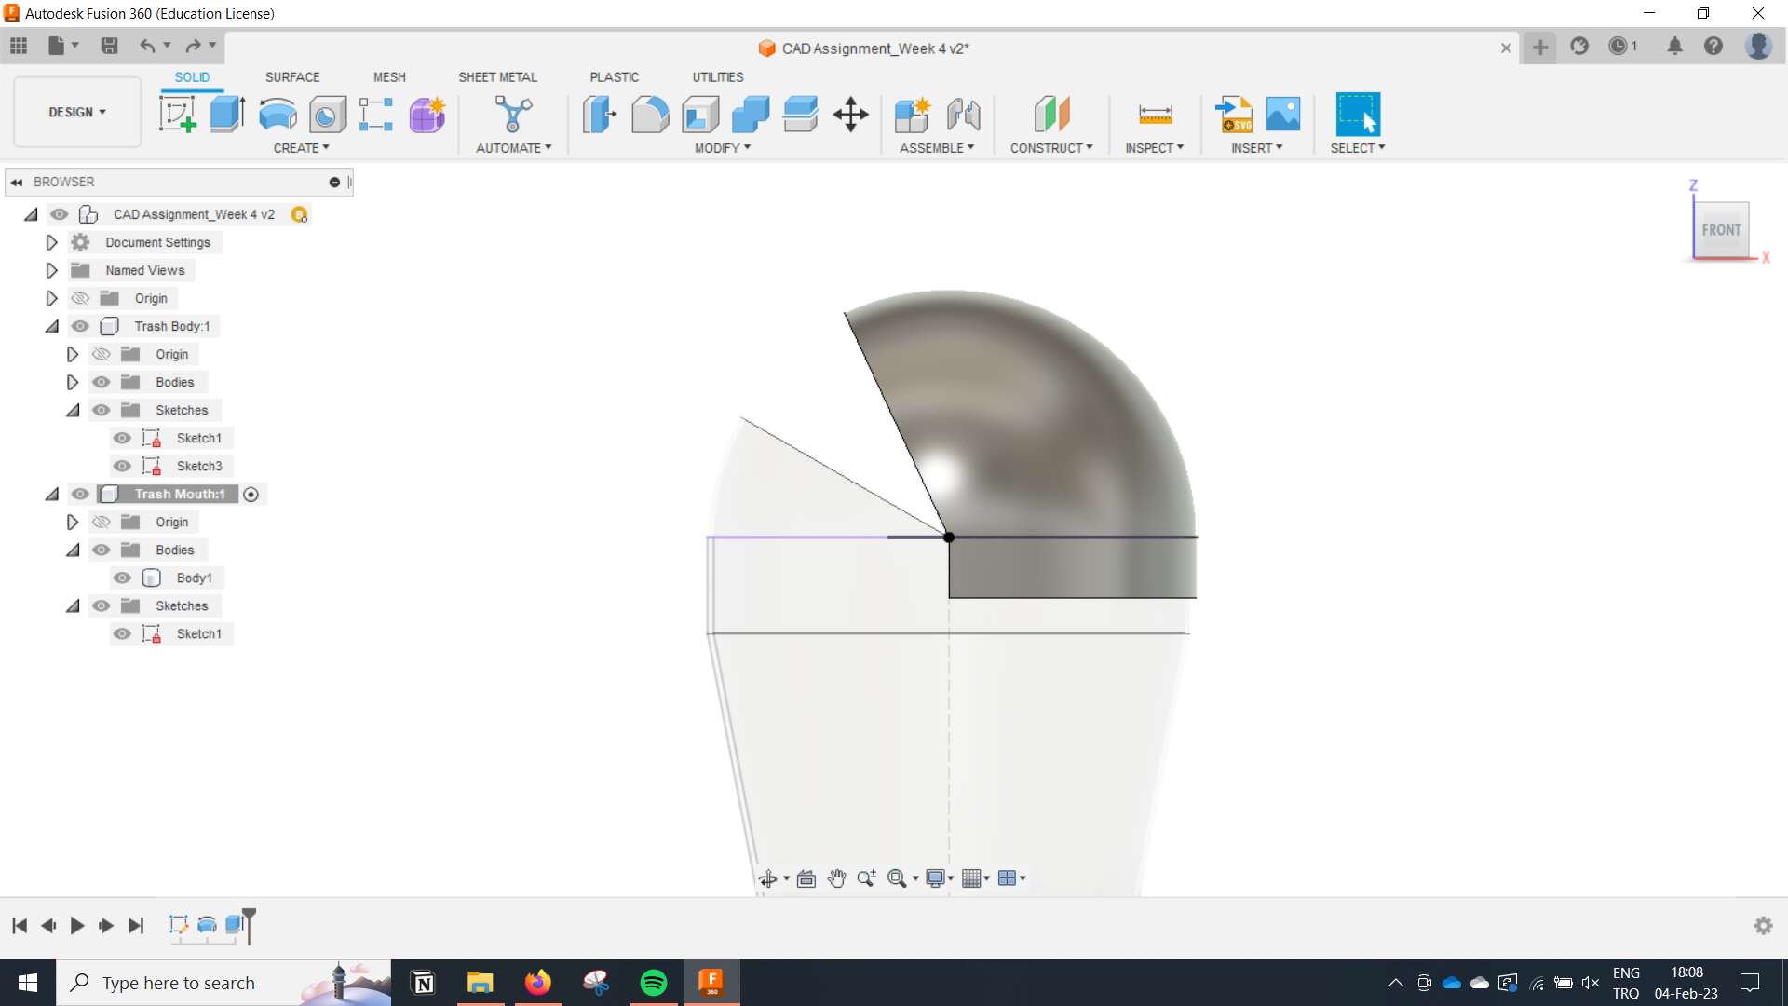Image resolution: width=1788 pixels, height=1006 pixels.
Task: Collapse the Trash Body:1 component
Action: coord(51,327)
